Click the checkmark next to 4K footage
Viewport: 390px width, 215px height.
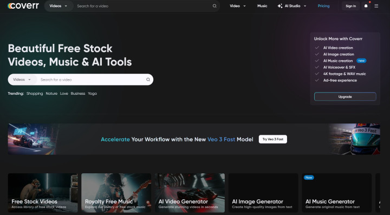317,74
